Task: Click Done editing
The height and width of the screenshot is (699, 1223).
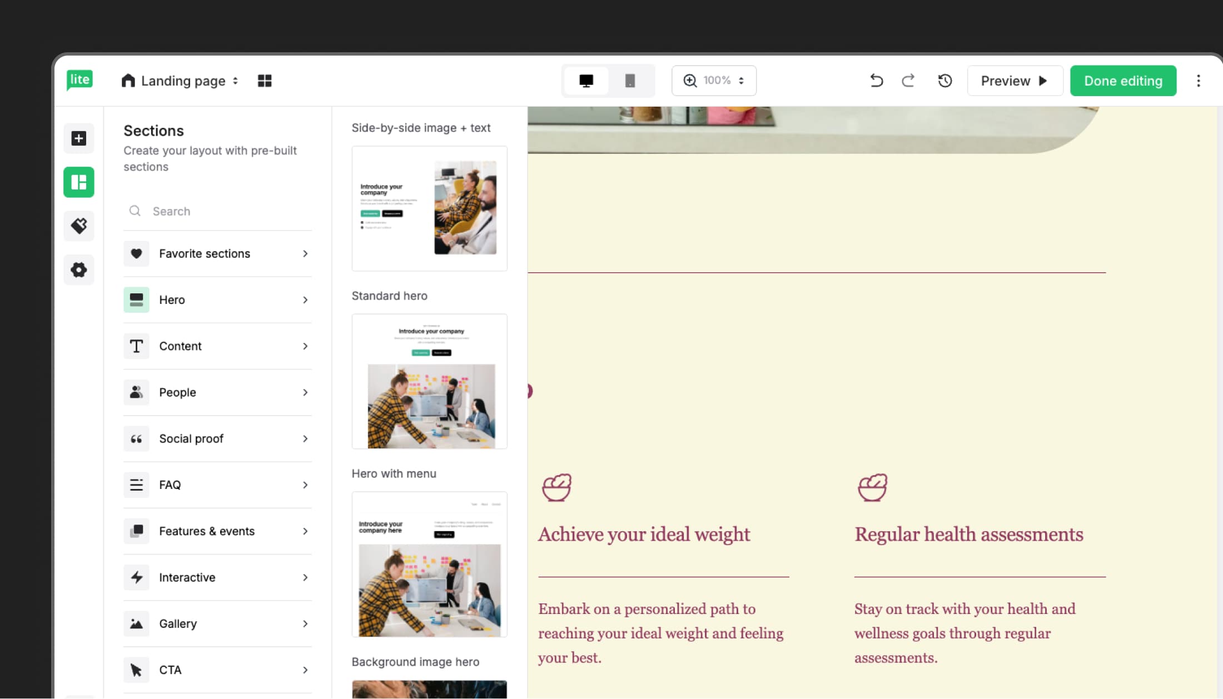Action: tap(1123, 81)
